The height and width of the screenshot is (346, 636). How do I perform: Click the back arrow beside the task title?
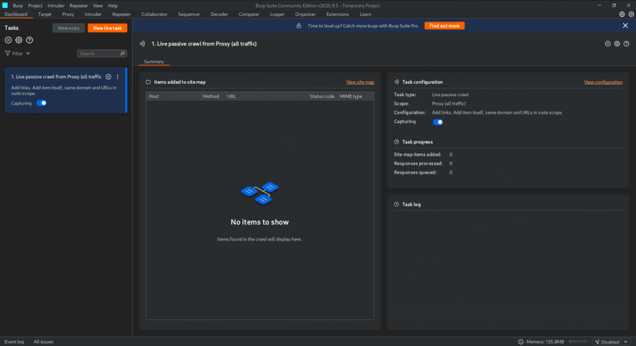coord(142,44)
